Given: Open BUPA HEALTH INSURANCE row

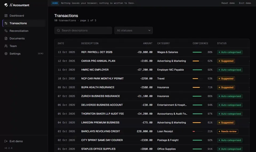Looking at the screenshot, I should pos(152,87).
